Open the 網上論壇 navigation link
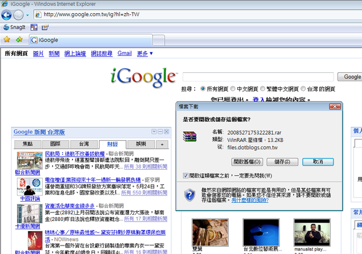 point(75,54)
